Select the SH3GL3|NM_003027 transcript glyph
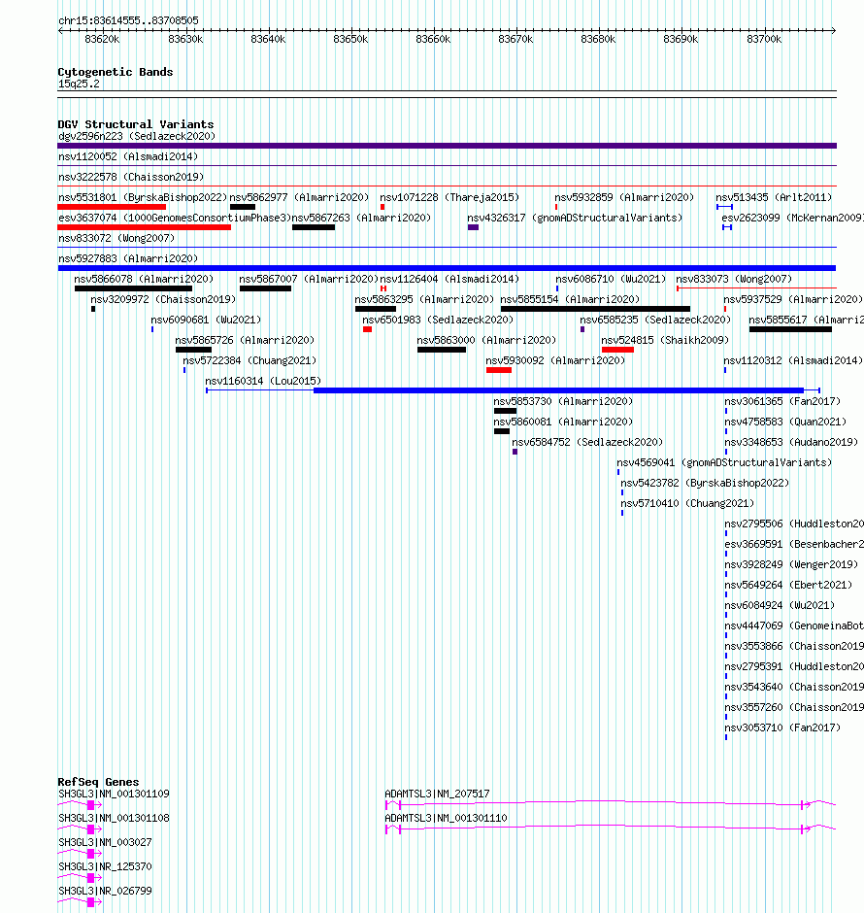The height and width of the screenshot is (913, 864). pyautogui.click(x=81, y=854)
